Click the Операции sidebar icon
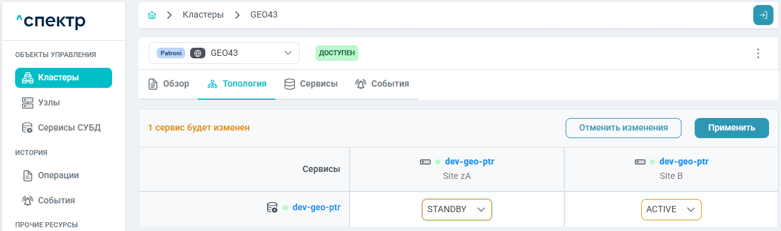The height and width of the screenshot is (231, 781). coord(27,176)
